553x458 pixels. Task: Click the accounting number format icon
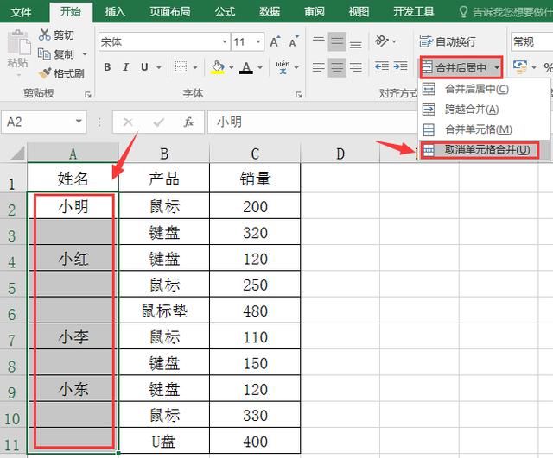pos(520,67)
